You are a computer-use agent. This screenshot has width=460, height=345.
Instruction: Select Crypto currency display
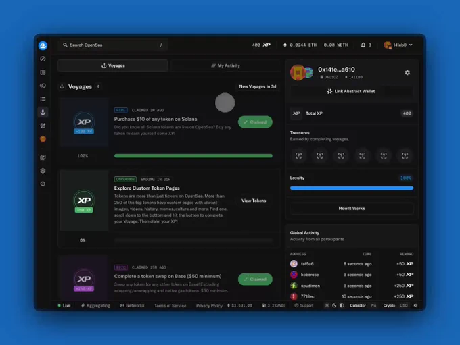389,305
